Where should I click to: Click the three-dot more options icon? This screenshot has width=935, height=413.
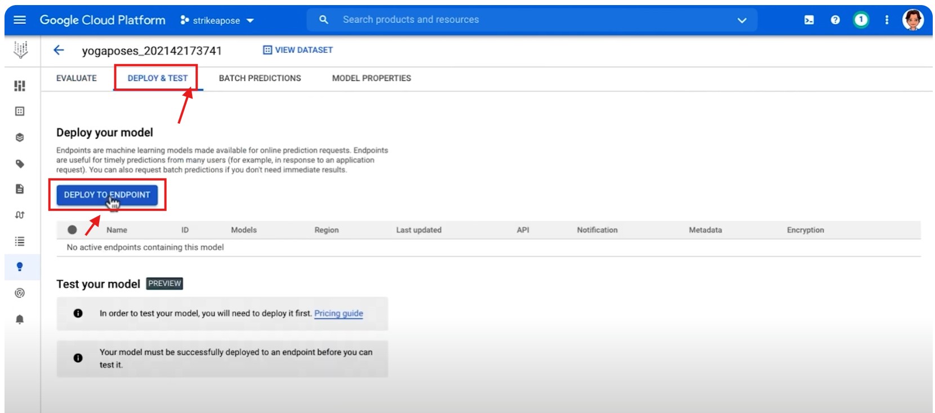(887, 20)
